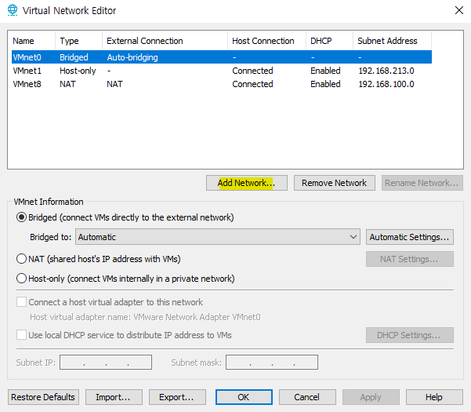Sort by the Type column header
This screenshot has height=412, width=471.
tap(78, 41)
